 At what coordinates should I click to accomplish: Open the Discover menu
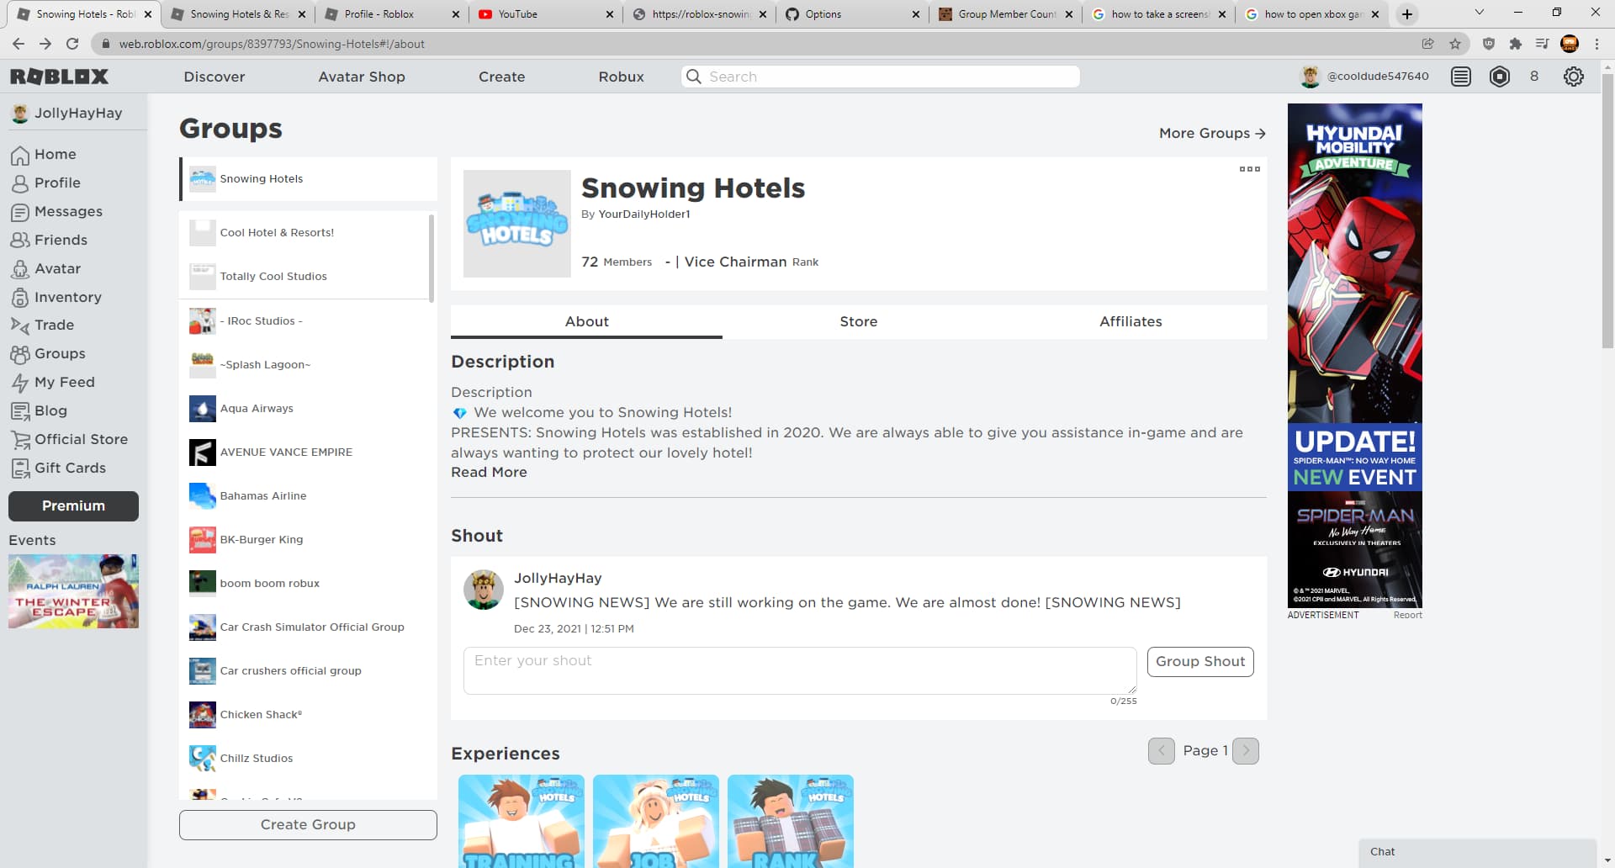tap(214, 77)
